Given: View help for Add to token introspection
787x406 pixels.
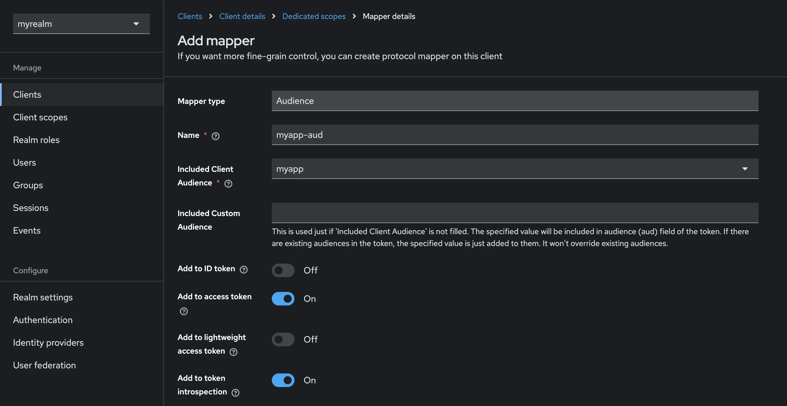Looking at the screenshot, I should point(235,393).
